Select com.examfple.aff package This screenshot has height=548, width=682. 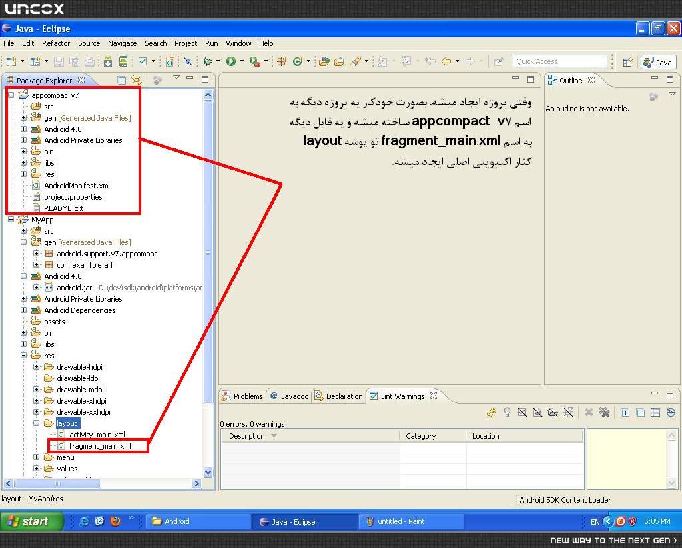pos(85,265)
